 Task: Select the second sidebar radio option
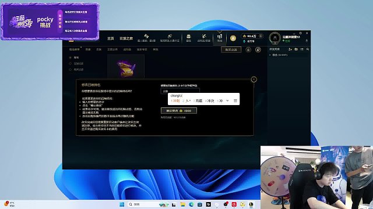(76, 63)
